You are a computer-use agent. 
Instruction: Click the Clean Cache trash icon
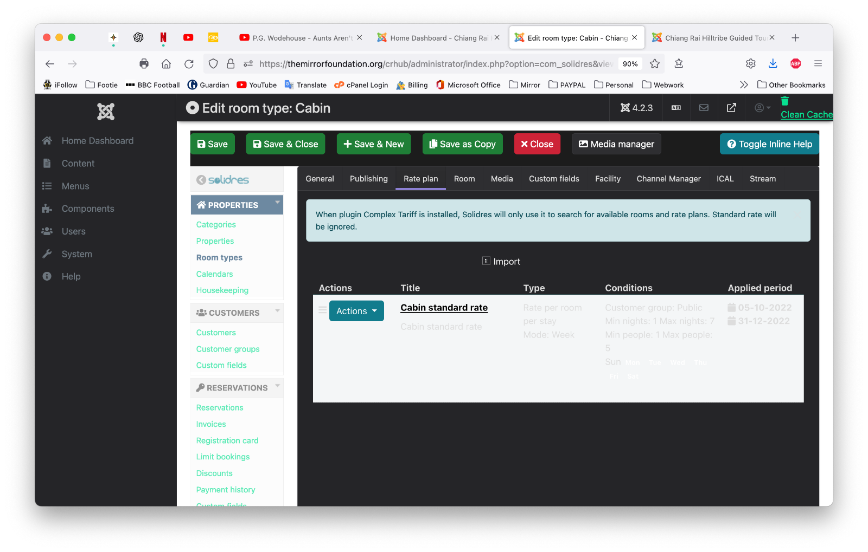[784, 101]
